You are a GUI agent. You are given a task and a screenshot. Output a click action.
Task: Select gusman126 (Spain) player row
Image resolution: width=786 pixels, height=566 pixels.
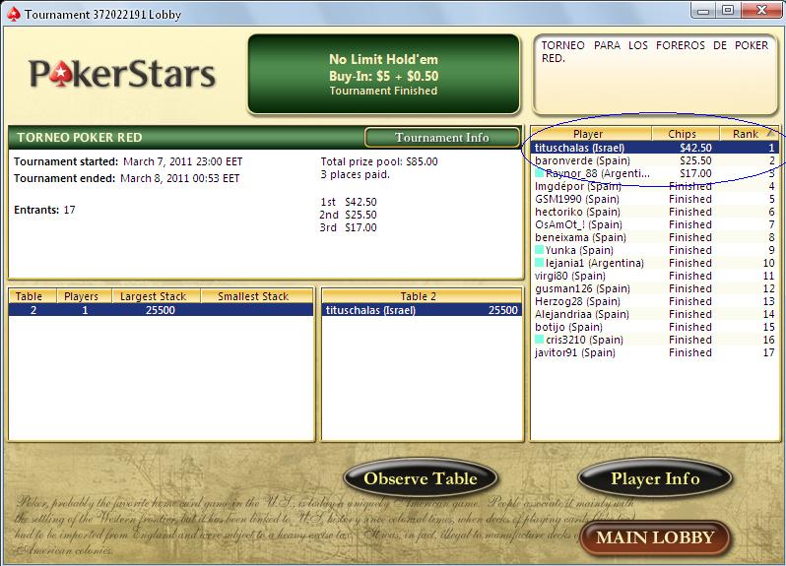point(655,288)
